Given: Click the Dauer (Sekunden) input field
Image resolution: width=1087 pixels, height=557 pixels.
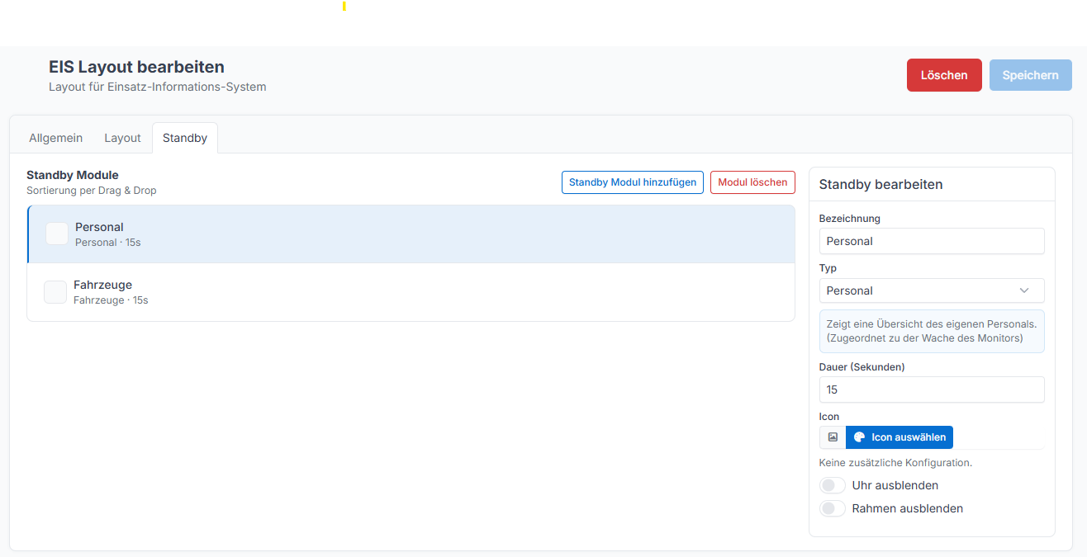Looking at the screenshot, I should click(x=932, y=389).
